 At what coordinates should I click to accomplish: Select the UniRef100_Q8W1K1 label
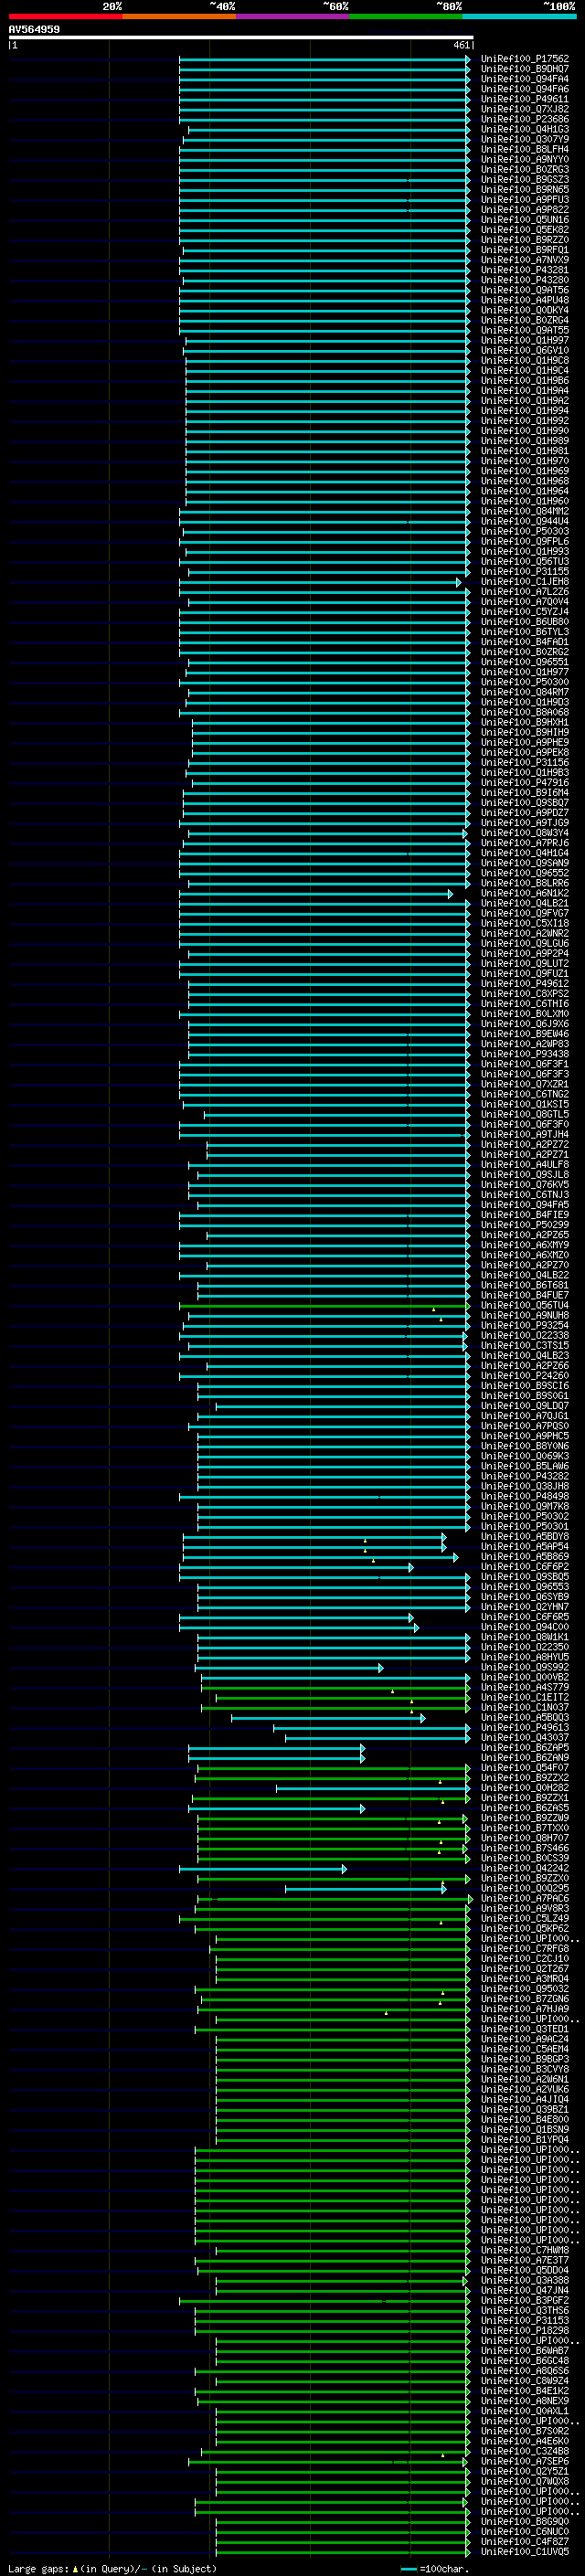[x=524, y=1638]
